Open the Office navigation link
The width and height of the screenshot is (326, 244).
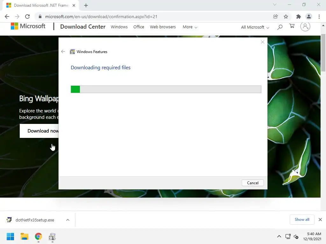[x=139, y=27]
